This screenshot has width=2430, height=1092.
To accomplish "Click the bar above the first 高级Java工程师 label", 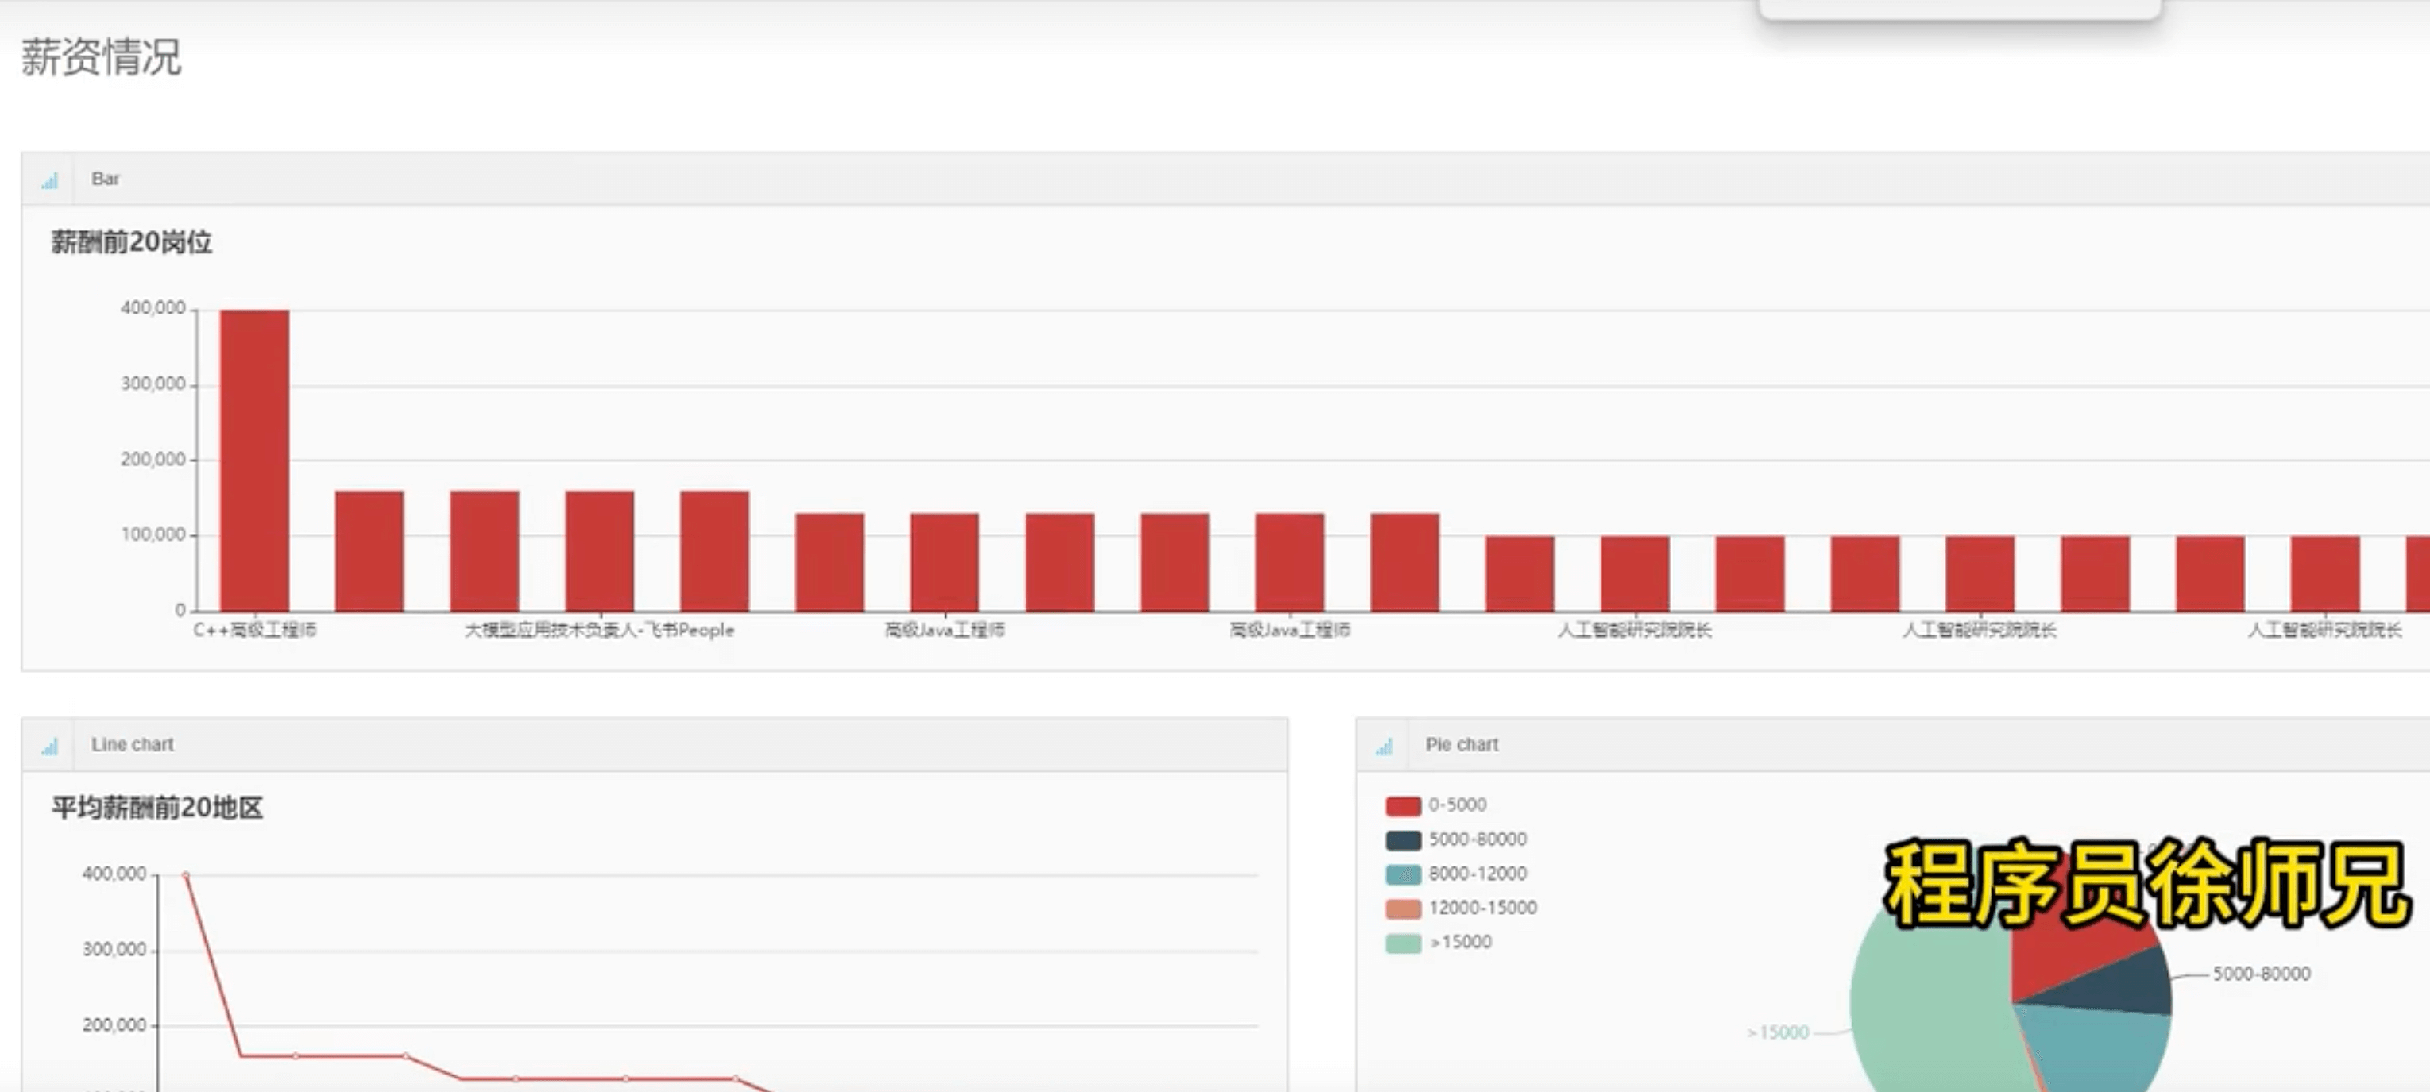I will pyautogui.click(x=945, y=562).
